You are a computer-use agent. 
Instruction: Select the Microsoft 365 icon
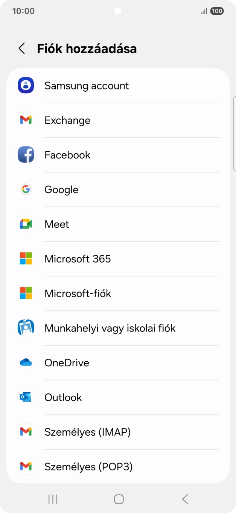[26, 259]
